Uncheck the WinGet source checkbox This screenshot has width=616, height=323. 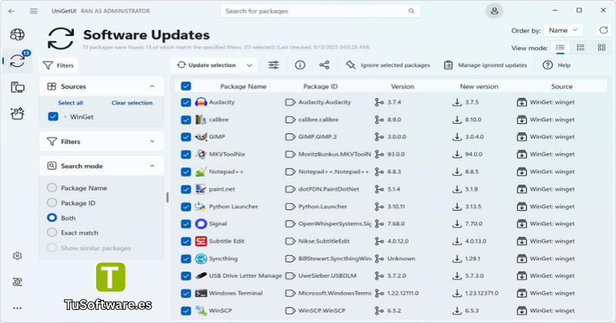(53, 117)
